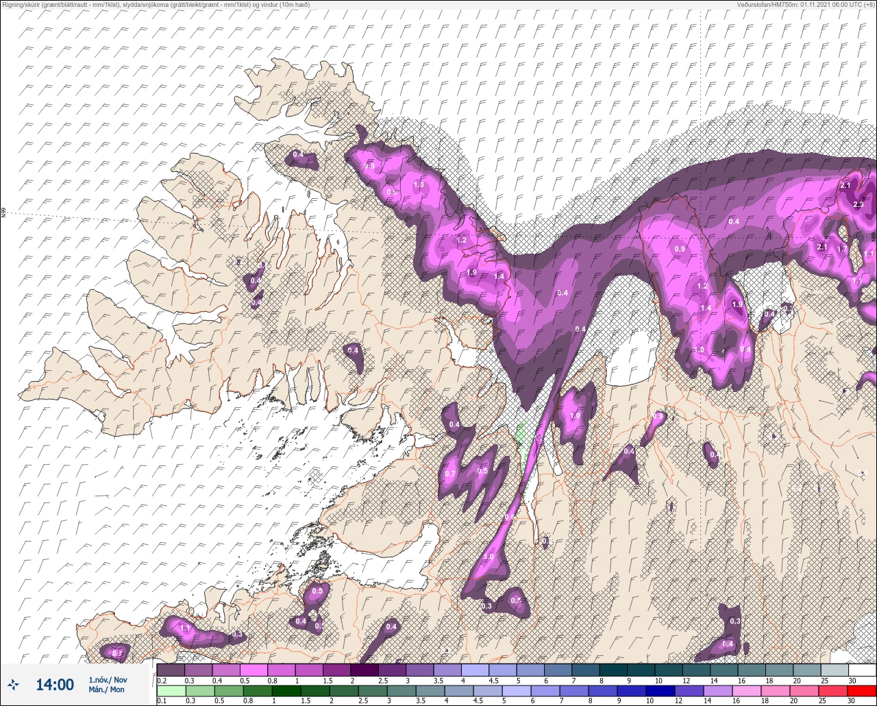Select the snow legend swatch labeled 0.4
877x706 pixels.
tap(226, 670)
